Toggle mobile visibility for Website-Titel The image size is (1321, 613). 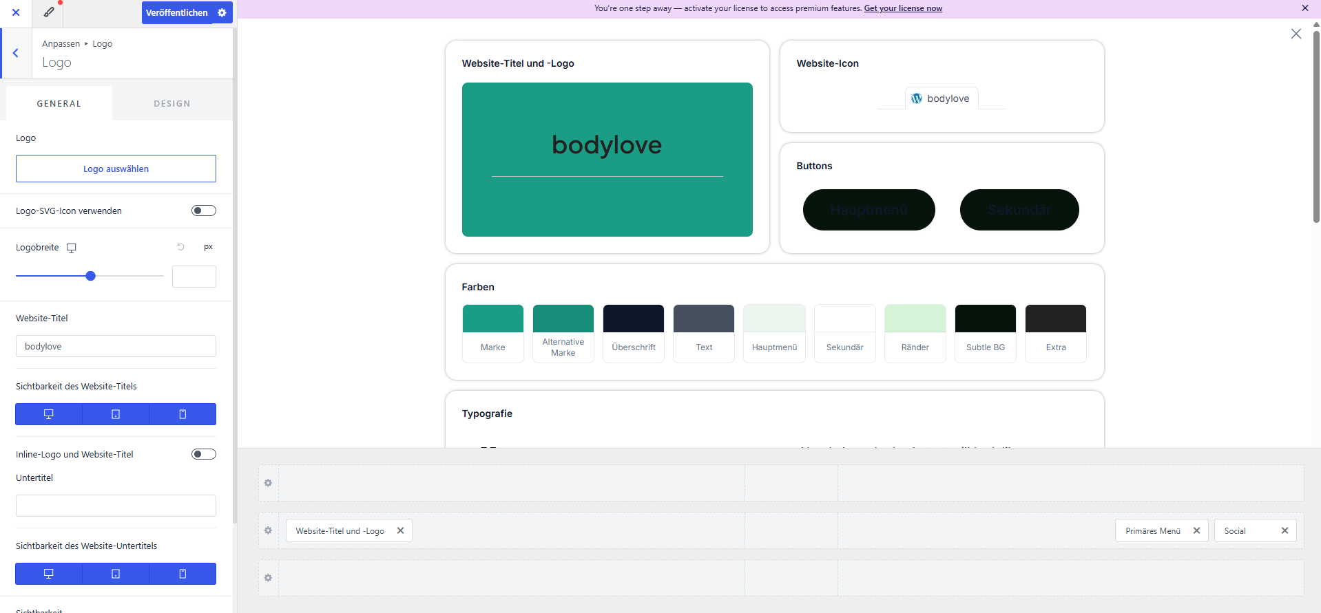click(183, 414)
